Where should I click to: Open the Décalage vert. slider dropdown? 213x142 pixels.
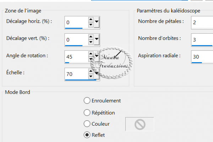coord(97,39)
